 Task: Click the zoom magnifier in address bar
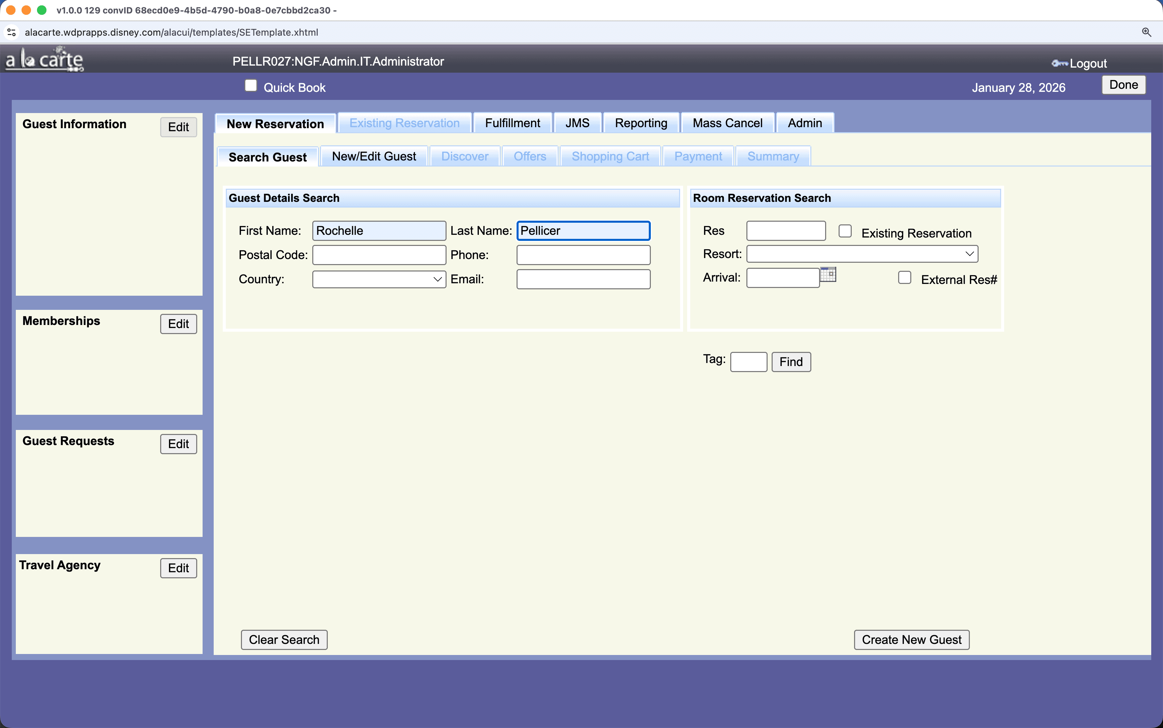(1146, 32)
